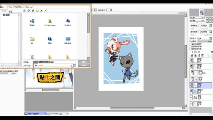Click the file name (文件名) input field

coord(54,62)
